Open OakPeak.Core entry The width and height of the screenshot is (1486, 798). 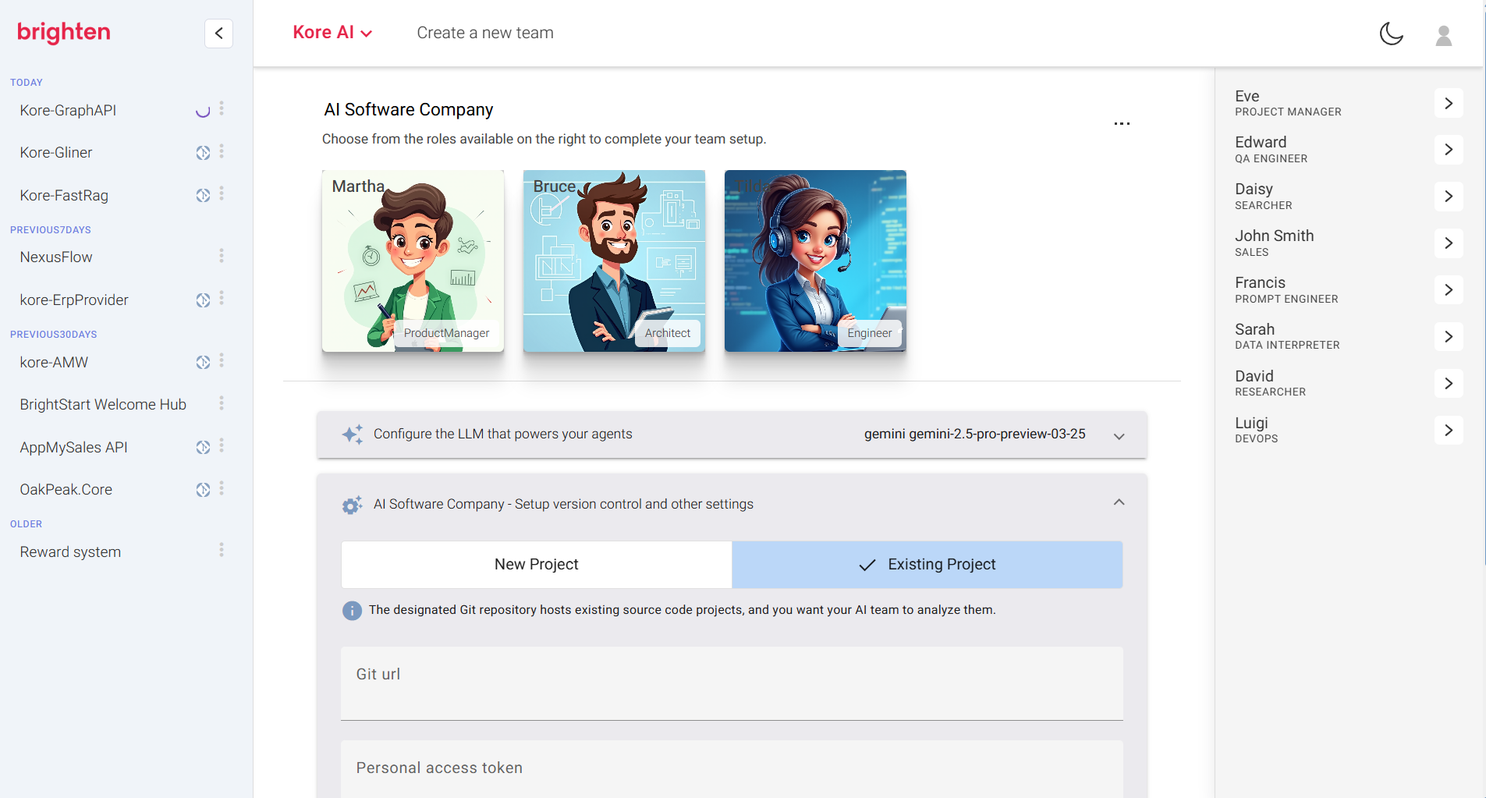tap(66, 489)
